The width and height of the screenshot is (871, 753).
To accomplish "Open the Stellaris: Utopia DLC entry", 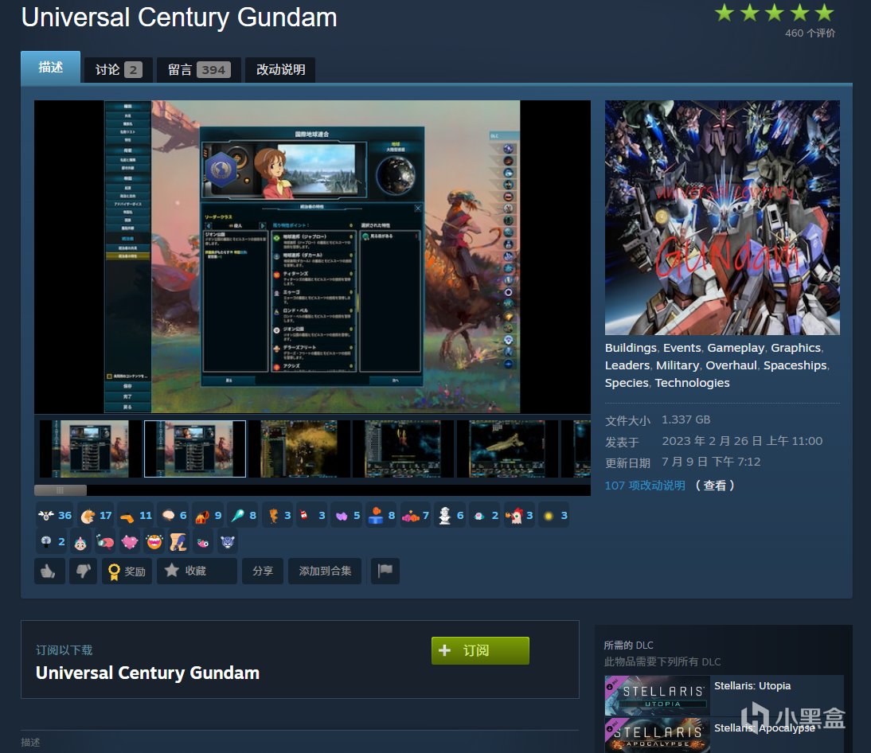I will pos(724,695).
